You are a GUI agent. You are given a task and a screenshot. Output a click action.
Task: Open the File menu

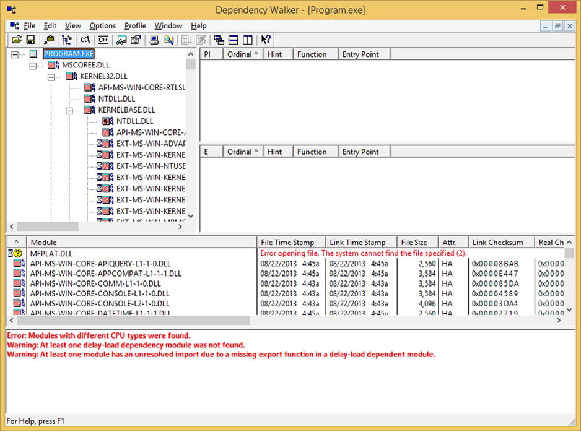(x=30, y=25)
